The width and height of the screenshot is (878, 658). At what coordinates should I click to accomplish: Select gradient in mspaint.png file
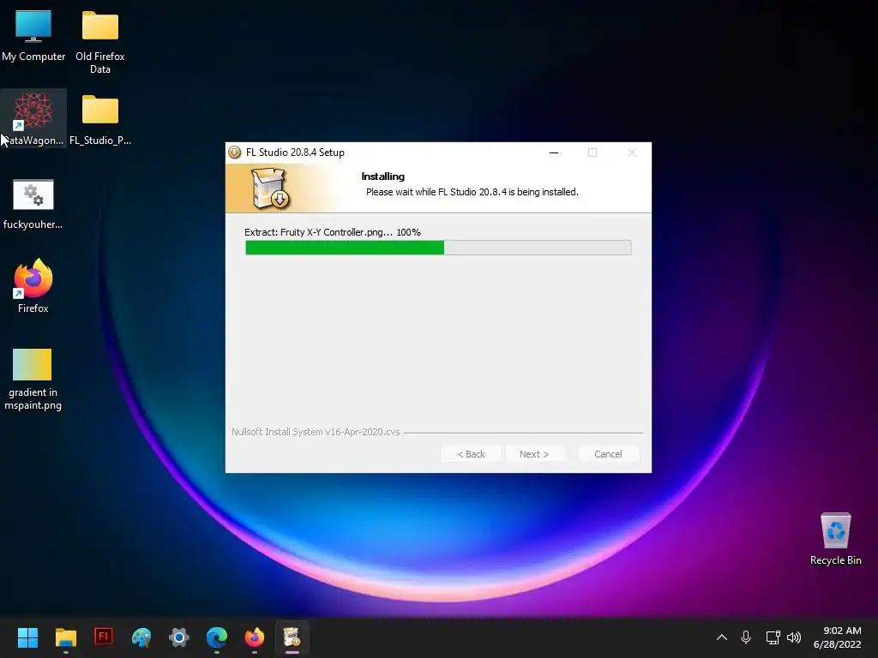coord(33,379)
